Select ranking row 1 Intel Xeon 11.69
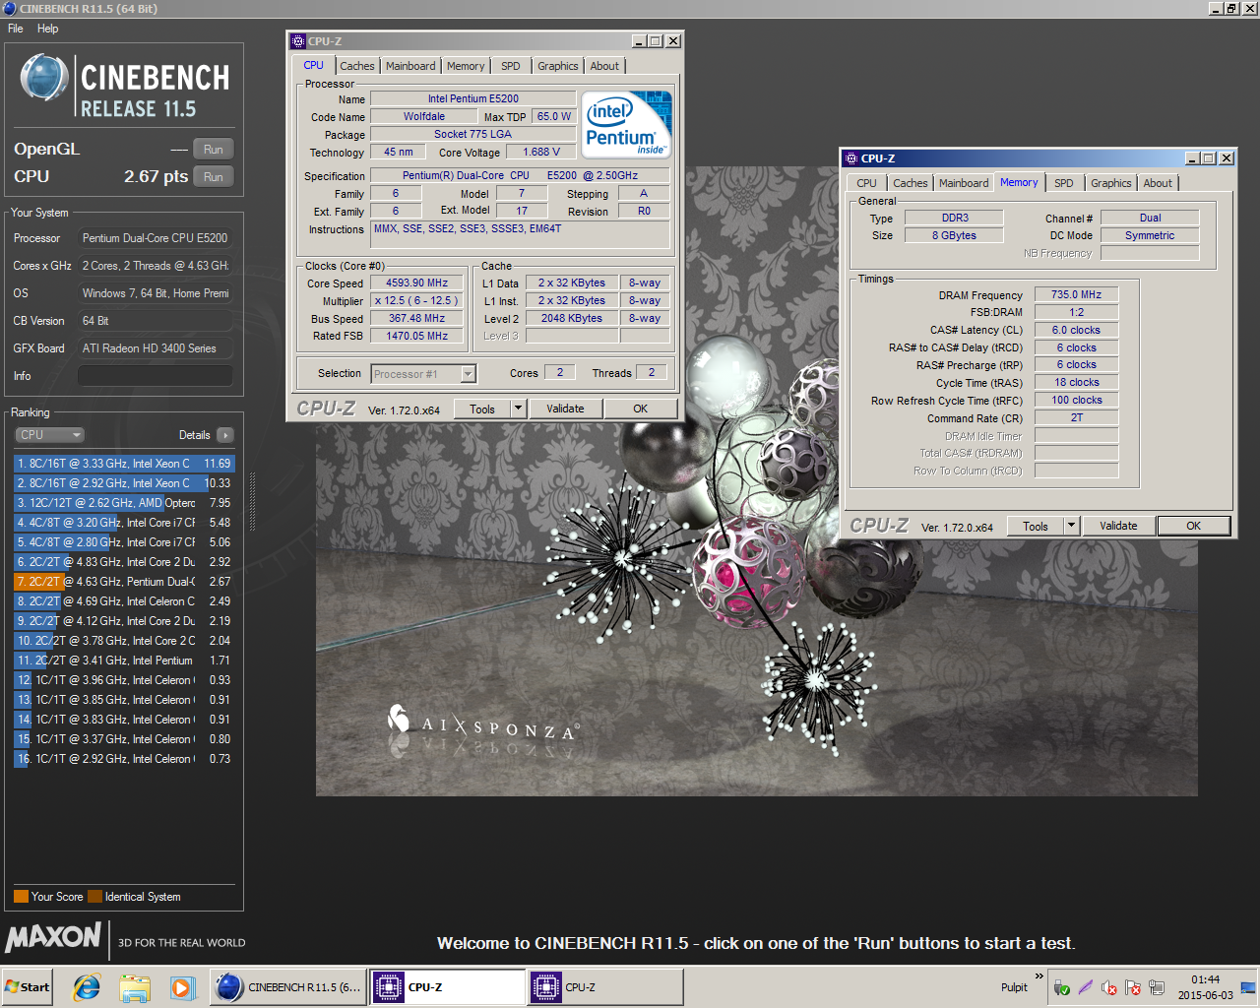This screenshot has width=1260, height=1008. (124, 464)
